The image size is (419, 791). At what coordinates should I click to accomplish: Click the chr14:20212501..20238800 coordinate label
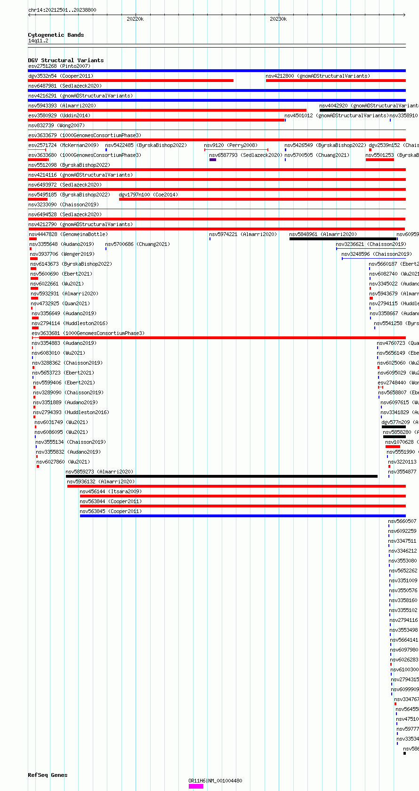point(62,10)
